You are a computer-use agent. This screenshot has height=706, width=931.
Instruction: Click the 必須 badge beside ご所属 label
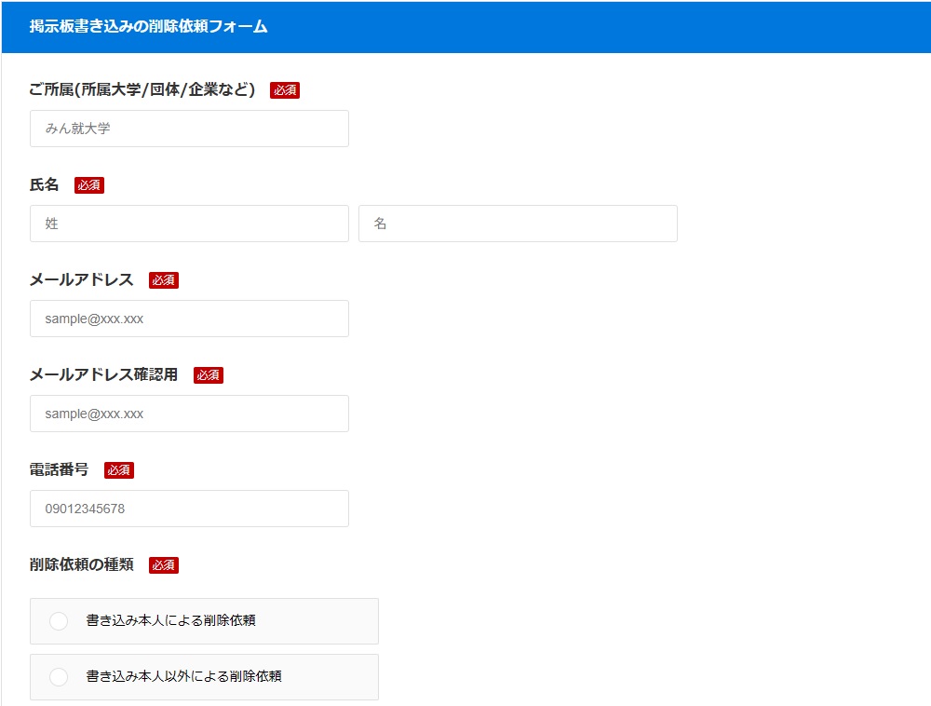pyautogui.click(x=285, y=90)
